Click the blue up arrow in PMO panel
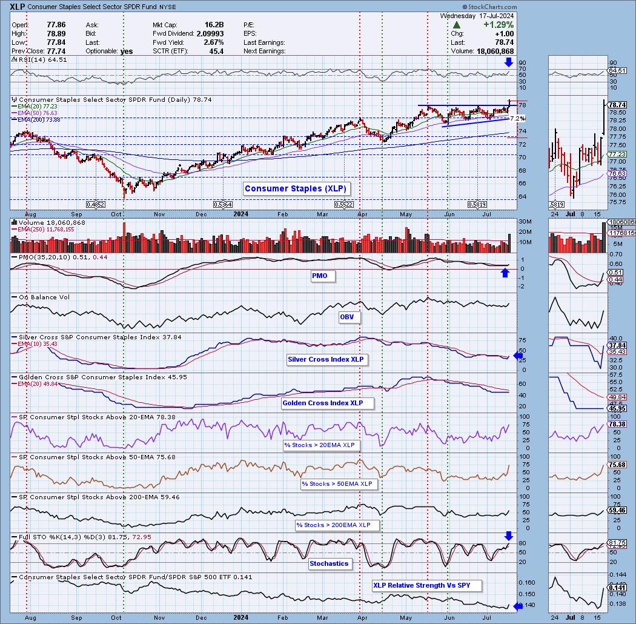Viewport: 636px width, 624px height. click(505, 273)
